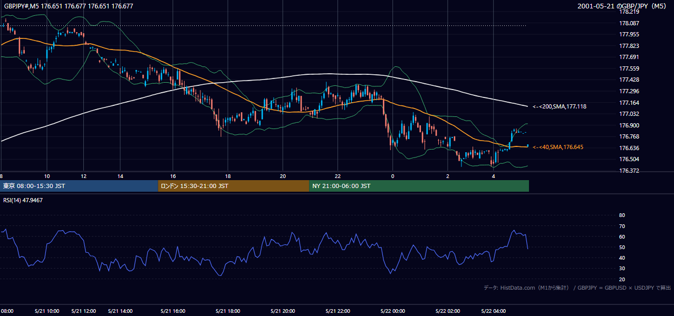The width and height of the screenshot is (674, 316).
Task: Click the 177.296 price axis label
Action: pyautogui.click(x=629, y=91)
